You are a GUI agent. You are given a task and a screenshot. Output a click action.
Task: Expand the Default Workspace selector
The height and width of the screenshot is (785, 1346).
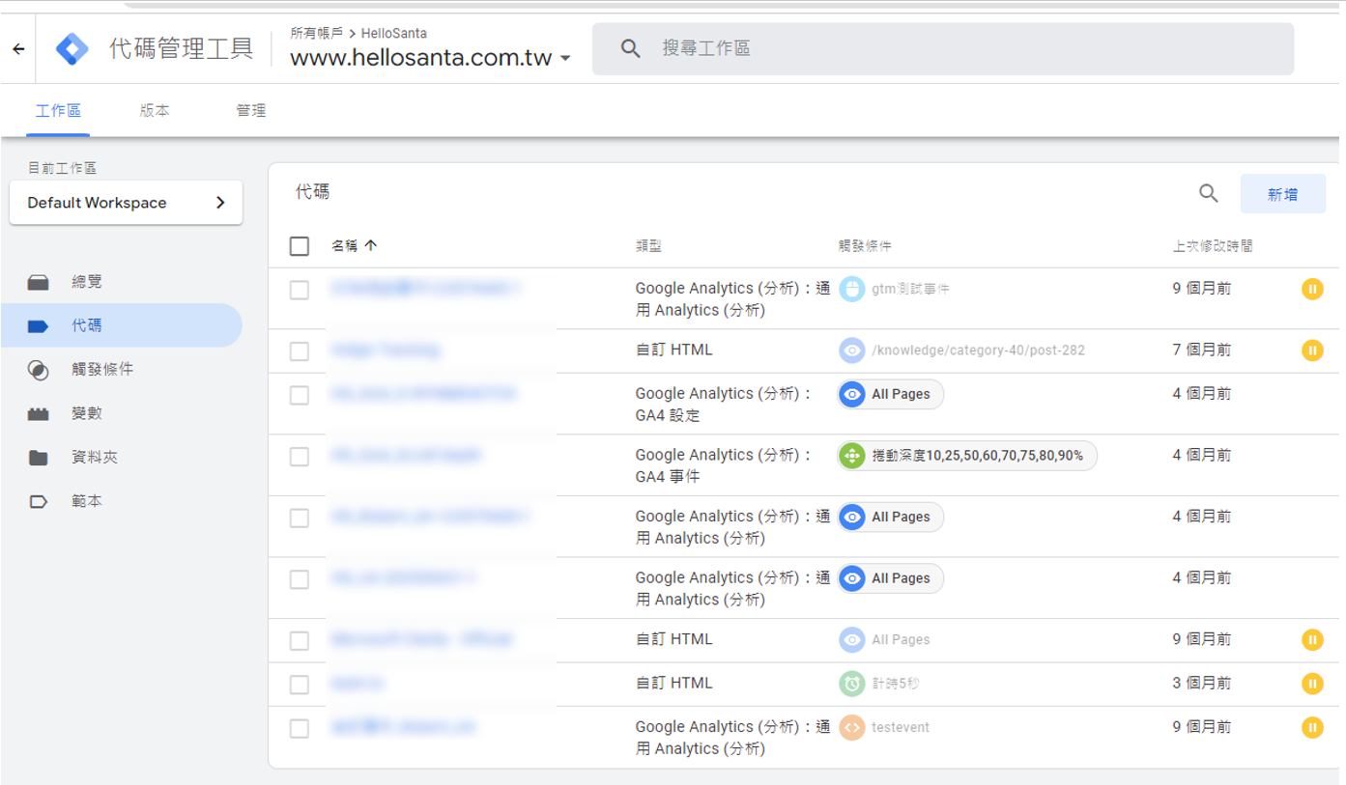coord(126,203)
